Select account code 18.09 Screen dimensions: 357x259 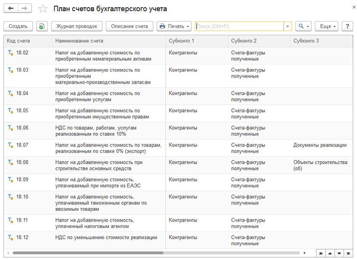click(x=22, y=180)
